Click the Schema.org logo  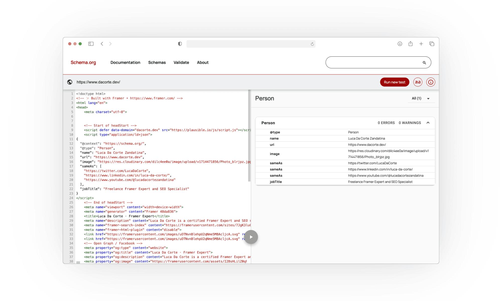[x=83, y=62]
